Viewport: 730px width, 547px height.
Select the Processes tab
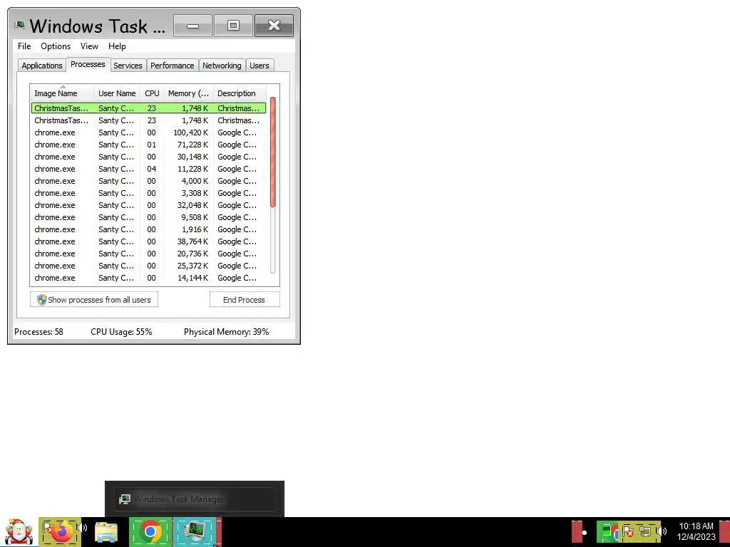click(x=88, y=64)
